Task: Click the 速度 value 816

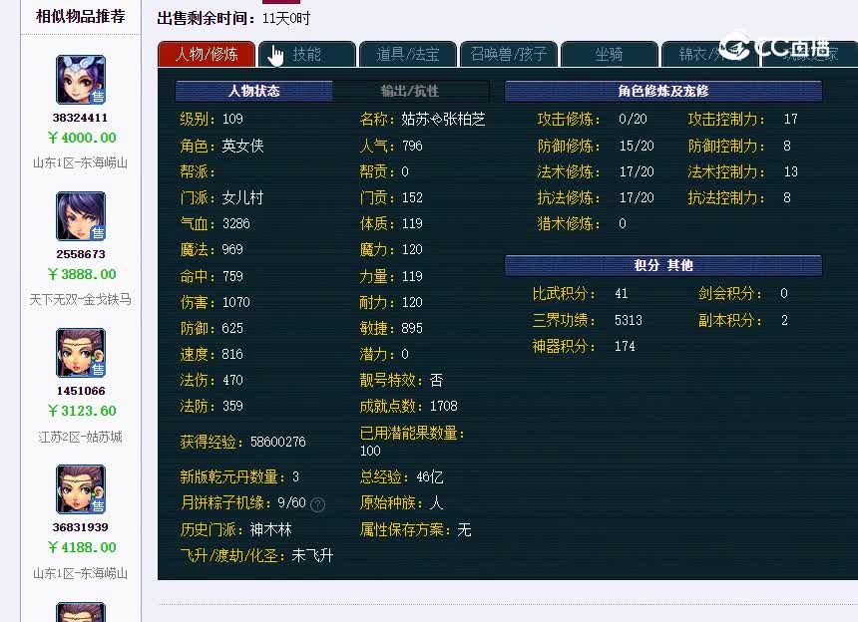Action: (x=232, y=354)
